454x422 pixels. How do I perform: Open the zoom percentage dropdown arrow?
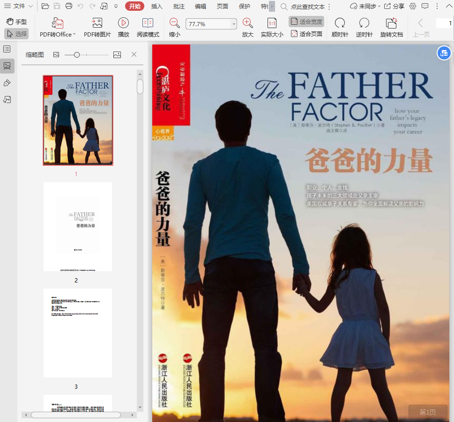[x=234, y=24]
